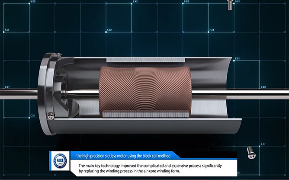
Task: Click the grid label "C.10"
Action: [32, 116]
